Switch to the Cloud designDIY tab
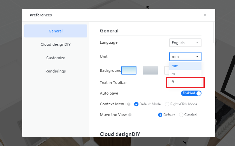 pyautogui.click(x=56, y=44)
